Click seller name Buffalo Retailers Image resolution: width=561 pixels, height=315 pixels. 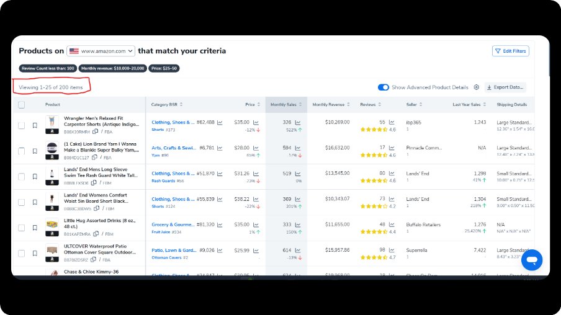[x=423, y=224]
